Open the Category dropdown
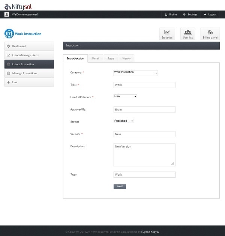225x236 pixels. click(135, 73)
